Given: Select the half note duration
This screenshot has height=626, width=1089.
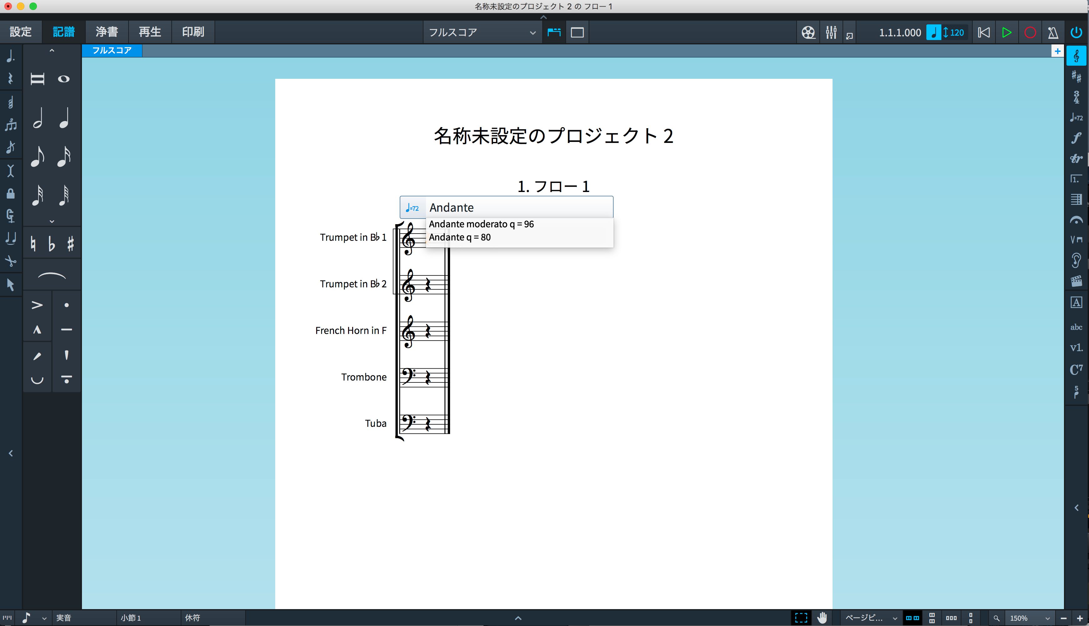Looking at the screenshot, I should 38,117.
